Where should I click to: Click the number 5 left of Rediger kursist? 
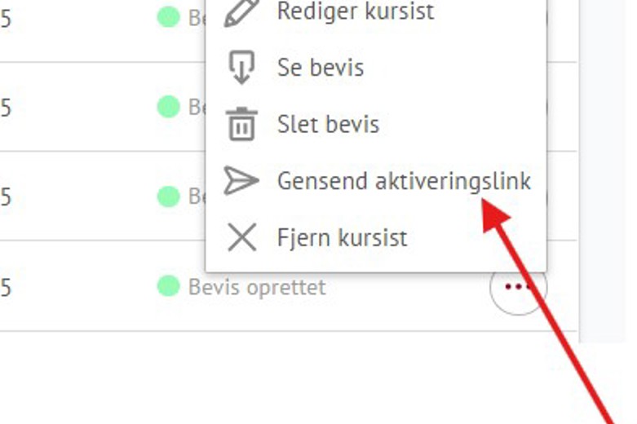coord(6,18)
